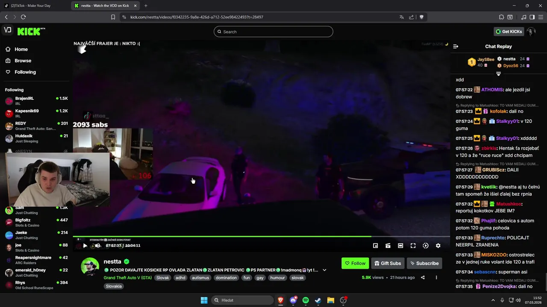
Task: Open Windows Start menu
Action: click(x=204, y=300)
